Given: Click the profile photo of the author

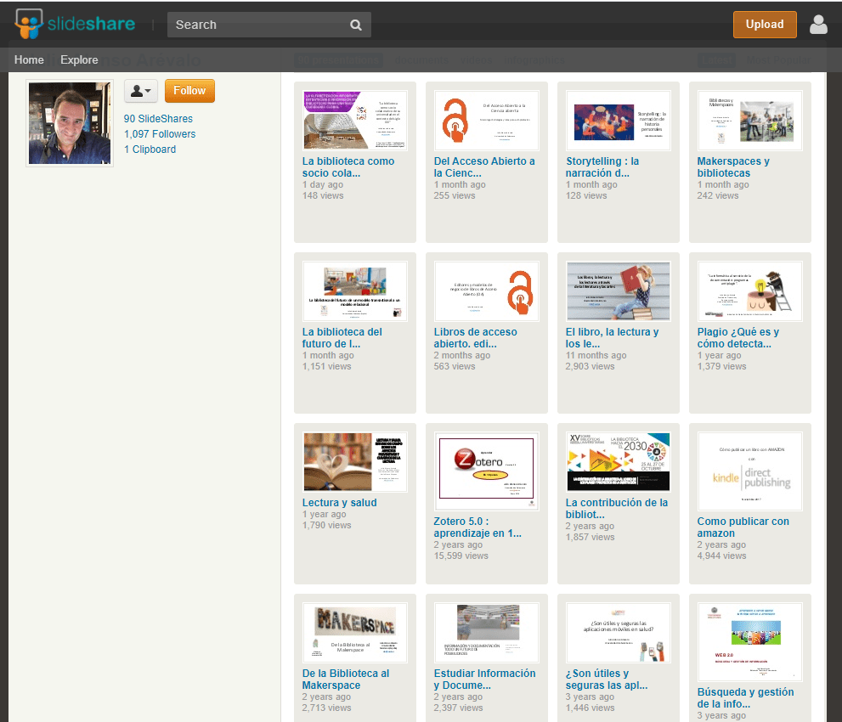Looking at the screenshot, I should tap(70, 124).
